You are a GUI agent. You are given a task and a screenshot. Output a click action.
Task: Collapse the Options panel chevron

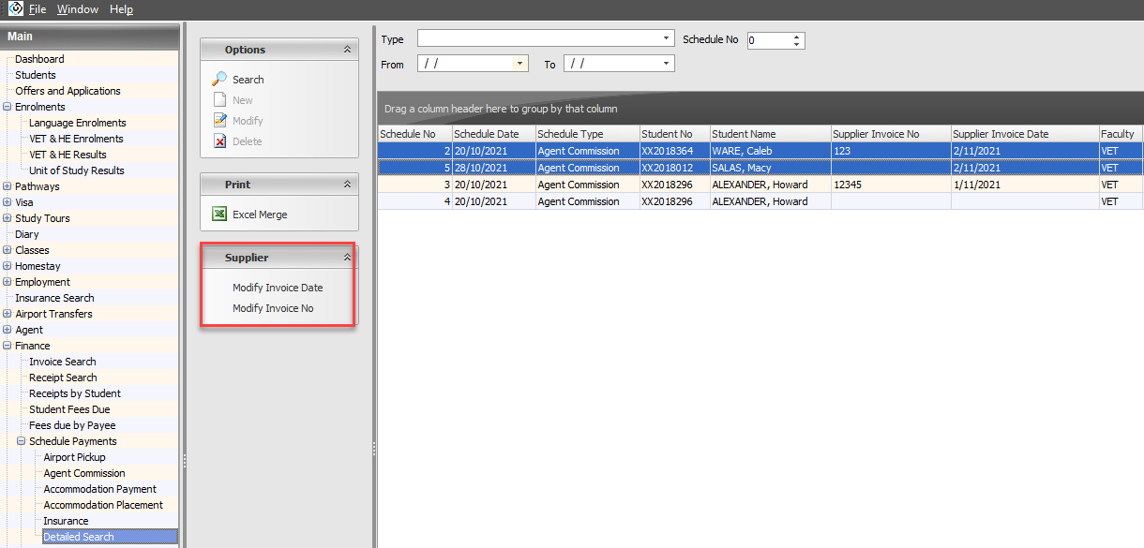click(347, 50)
